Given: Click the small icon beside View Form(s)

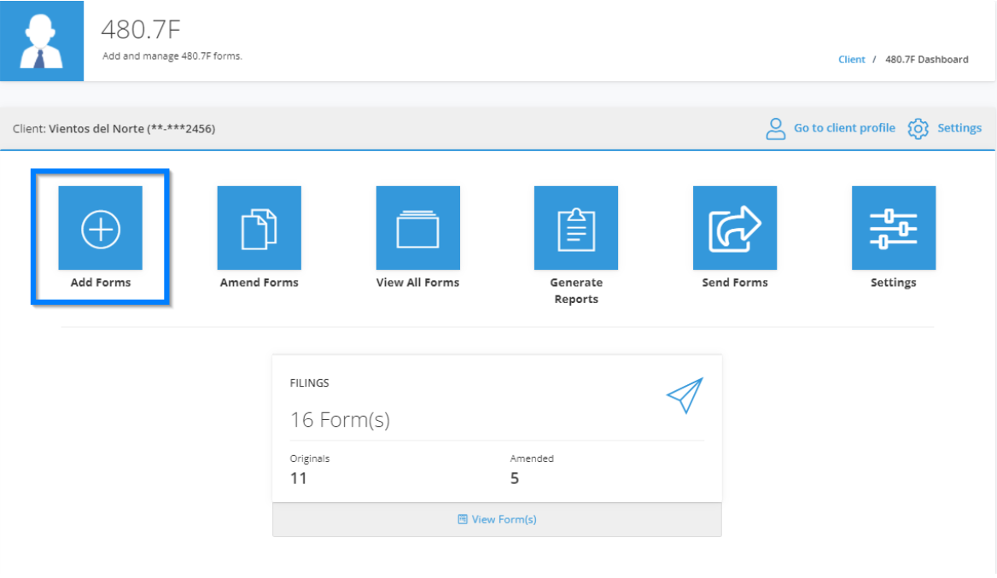Looking at the screenshot, I should (463, 519).
